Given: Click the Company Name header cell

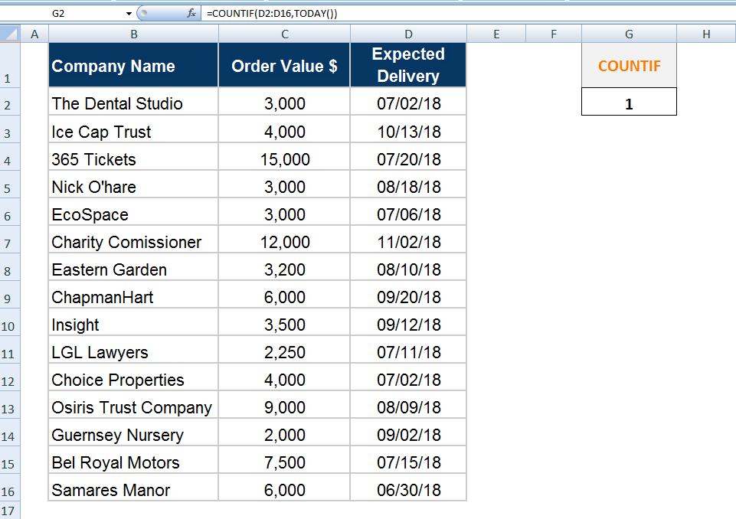Looking at the screenshot, I should pos(133,66).
